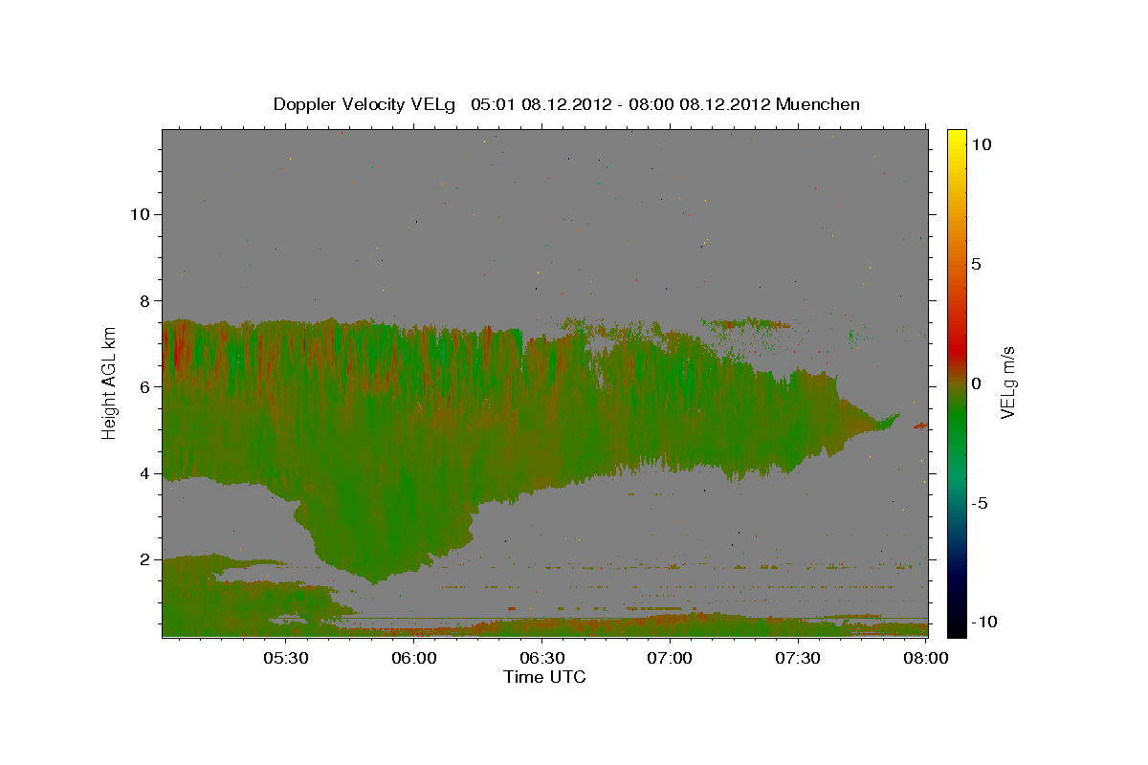Click the height tick label 4
Viewport: 1148px width, 765px height.
145,473
